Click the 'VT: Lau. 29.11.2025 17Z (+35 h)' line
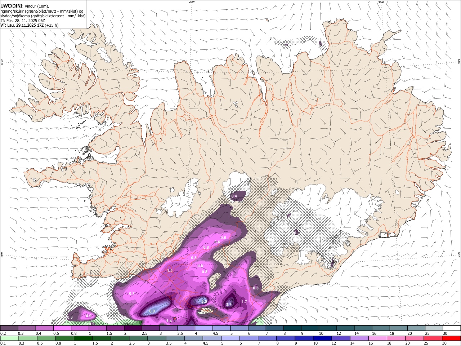The width and height of the screenshot is (461, 346). (30, 25)
